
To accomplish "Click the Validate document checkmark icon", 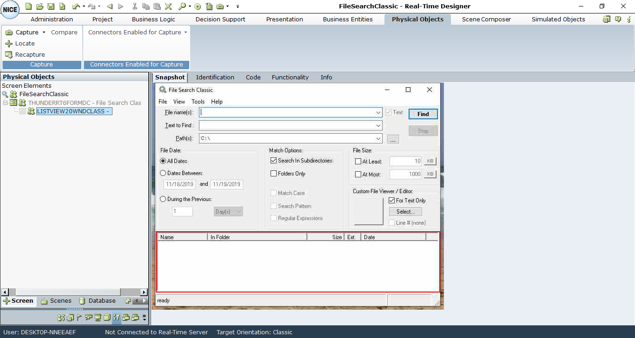I will 62,6.
